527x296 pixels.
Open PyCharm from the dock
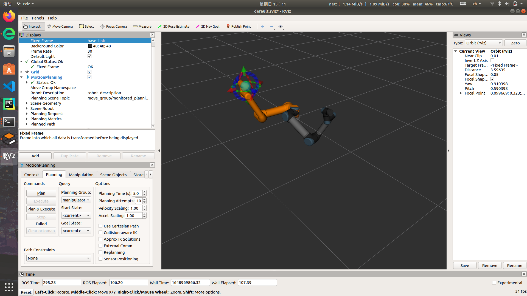tap(9, 104)
